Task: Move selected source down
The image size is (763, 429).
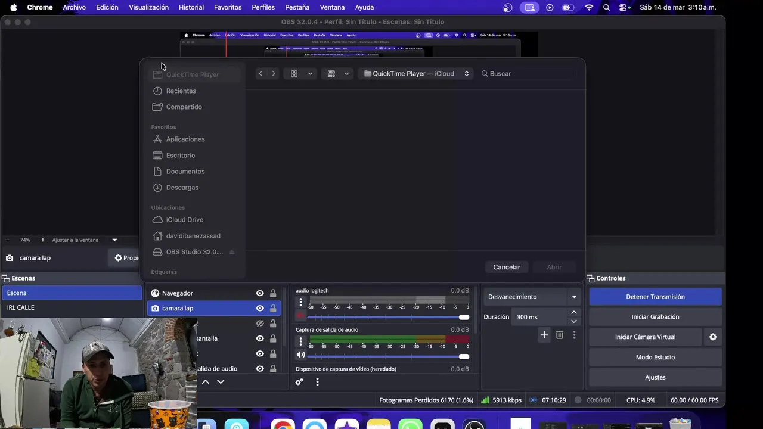Action: pos(221,382)
